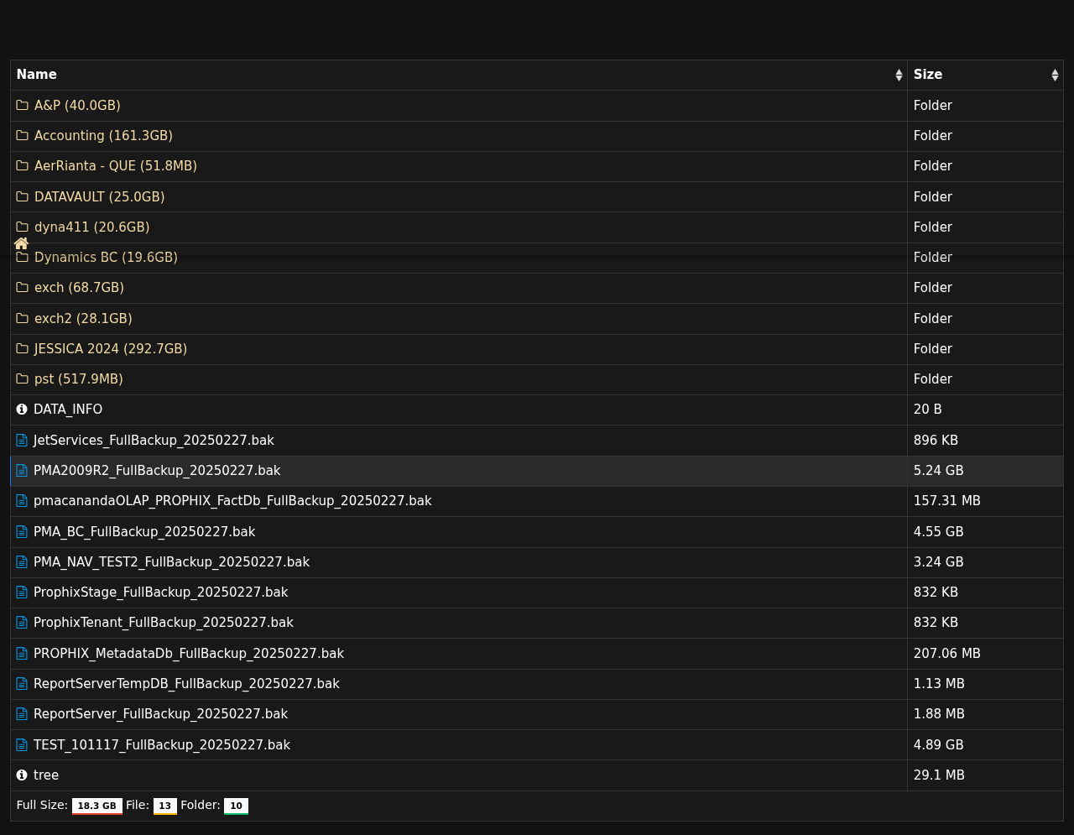Click the file icon beside PMA_BC backup
This screenshot has width=1074, height=835.
(x=23, y=532)
